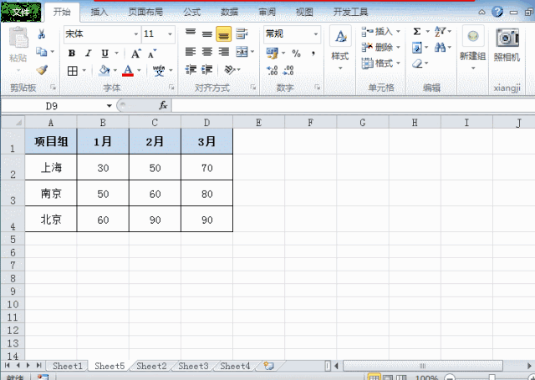Increase indent icon

click(206, 70)
